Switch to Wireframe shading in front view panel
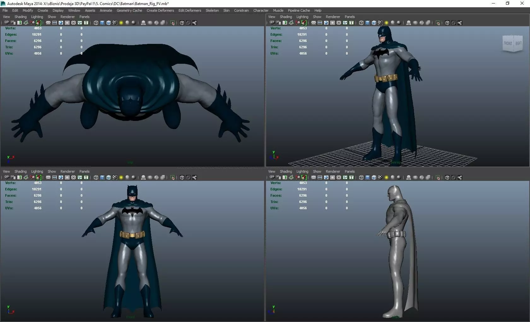This screenshot has height=322, width=530. [96, 177]
